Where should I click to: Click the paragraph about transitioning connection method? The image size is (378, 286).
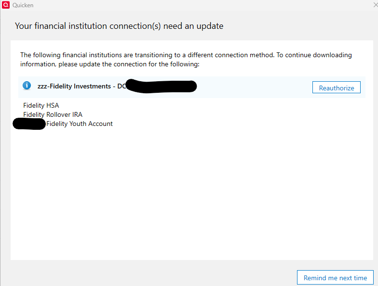pyautogui.click(x=186, y=60)
